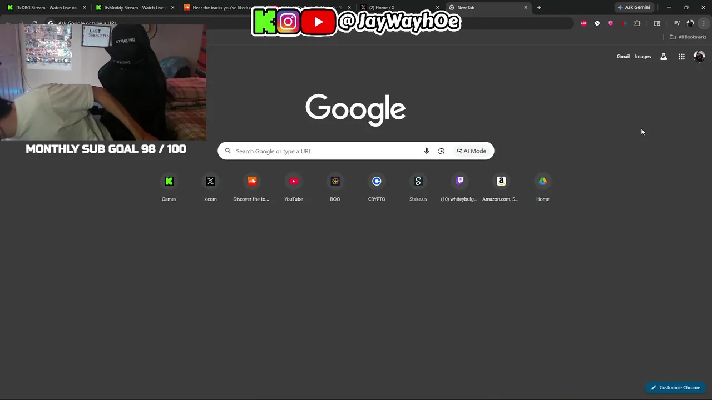The width and height of the screenshot is (712, 400).
Task: Open the ABP Adblock Plus extension
Action: coord(584,23)
